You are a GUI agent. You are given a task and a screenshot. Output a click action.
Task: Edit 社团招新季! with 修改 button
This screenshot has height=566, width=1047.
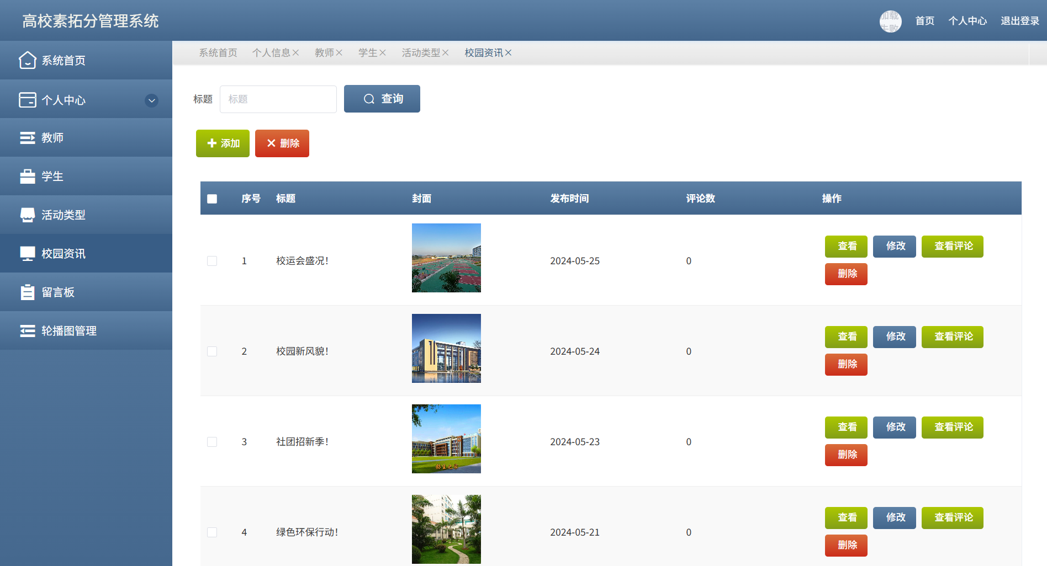895,428
